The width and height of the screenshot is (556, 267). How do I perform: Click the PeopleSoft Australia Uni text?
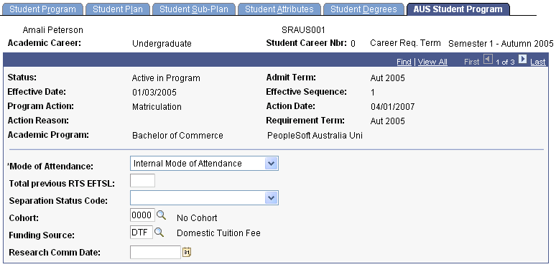tap(315, 136)
